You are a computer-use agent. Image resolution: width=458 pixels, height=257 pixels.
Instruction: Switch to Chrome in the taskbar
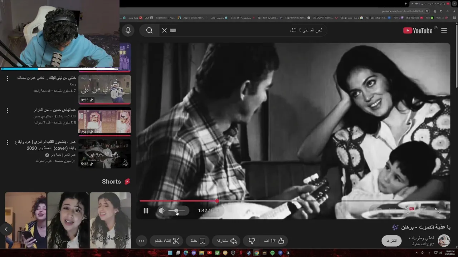coord(257,253)
